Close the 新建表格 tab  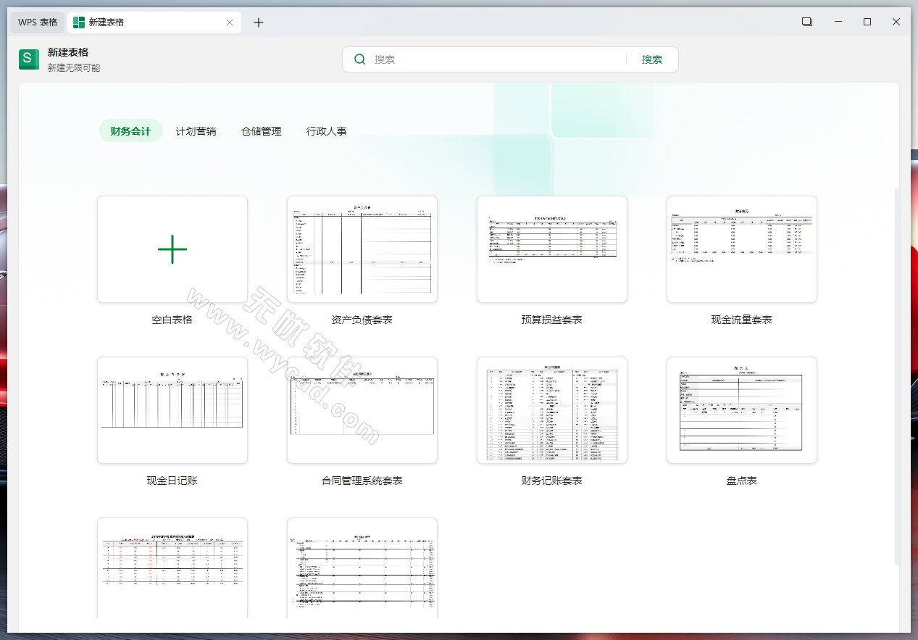230,22
